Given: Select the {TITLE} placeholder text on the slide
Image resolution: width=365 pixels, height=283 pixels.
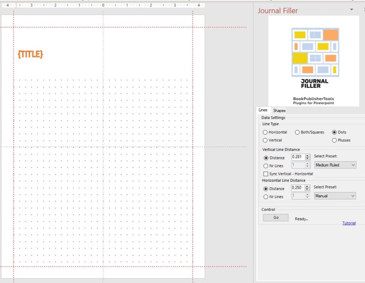Looking at the screenshot, I should [30, 54].
